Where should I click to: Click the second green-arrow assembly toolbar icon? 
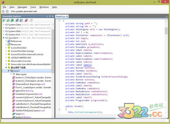pyautogui.click(x=8, y=20)
